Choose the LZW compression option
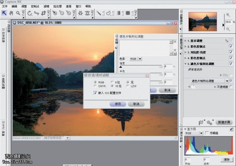 click(x=128, y=86)
